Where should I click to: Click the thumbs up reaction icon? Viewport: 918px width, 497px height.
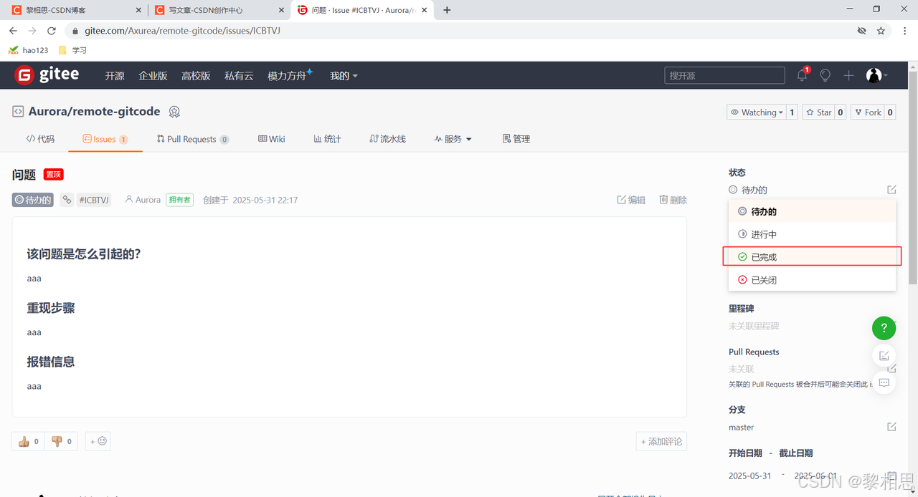pyautogui.click(x=24, y=441)
